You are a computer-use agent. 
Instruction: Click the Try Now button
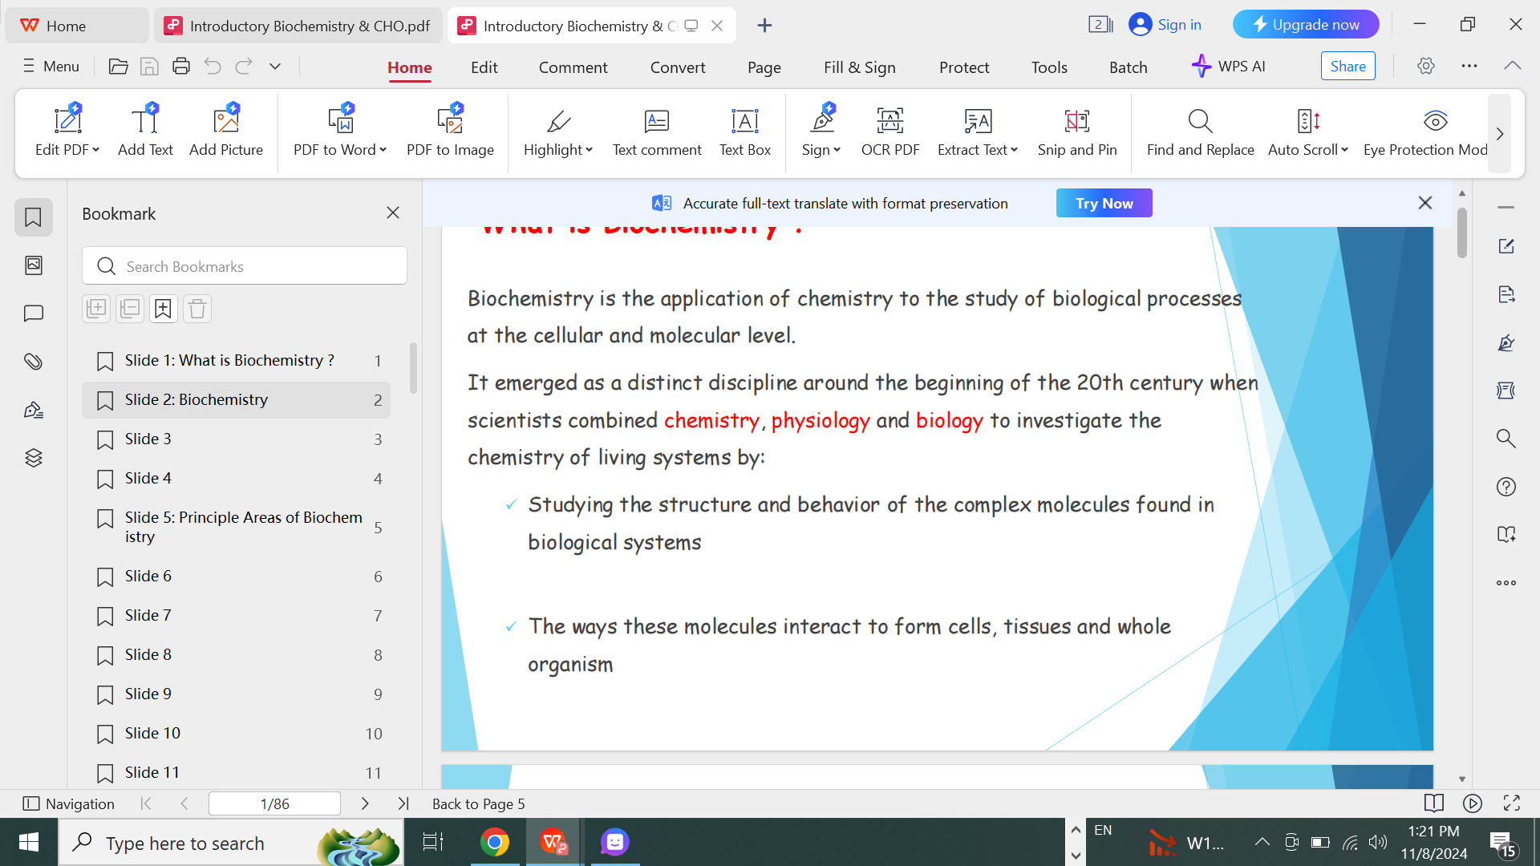[1104, 203]
